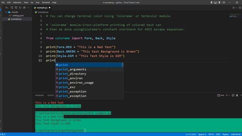Run the Python file with play icon
The width and height of the screenshot is (242, 136).
click(234, 8)
